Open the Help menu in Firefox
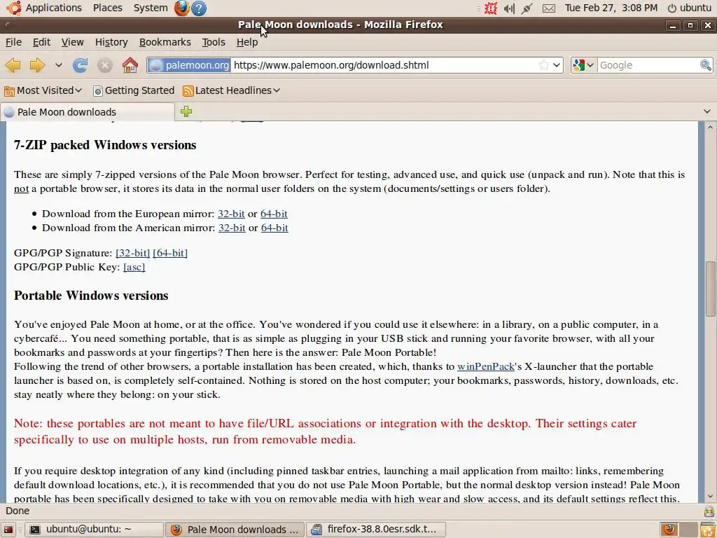This screenshot has width=717, height=538. click(247, 42)
